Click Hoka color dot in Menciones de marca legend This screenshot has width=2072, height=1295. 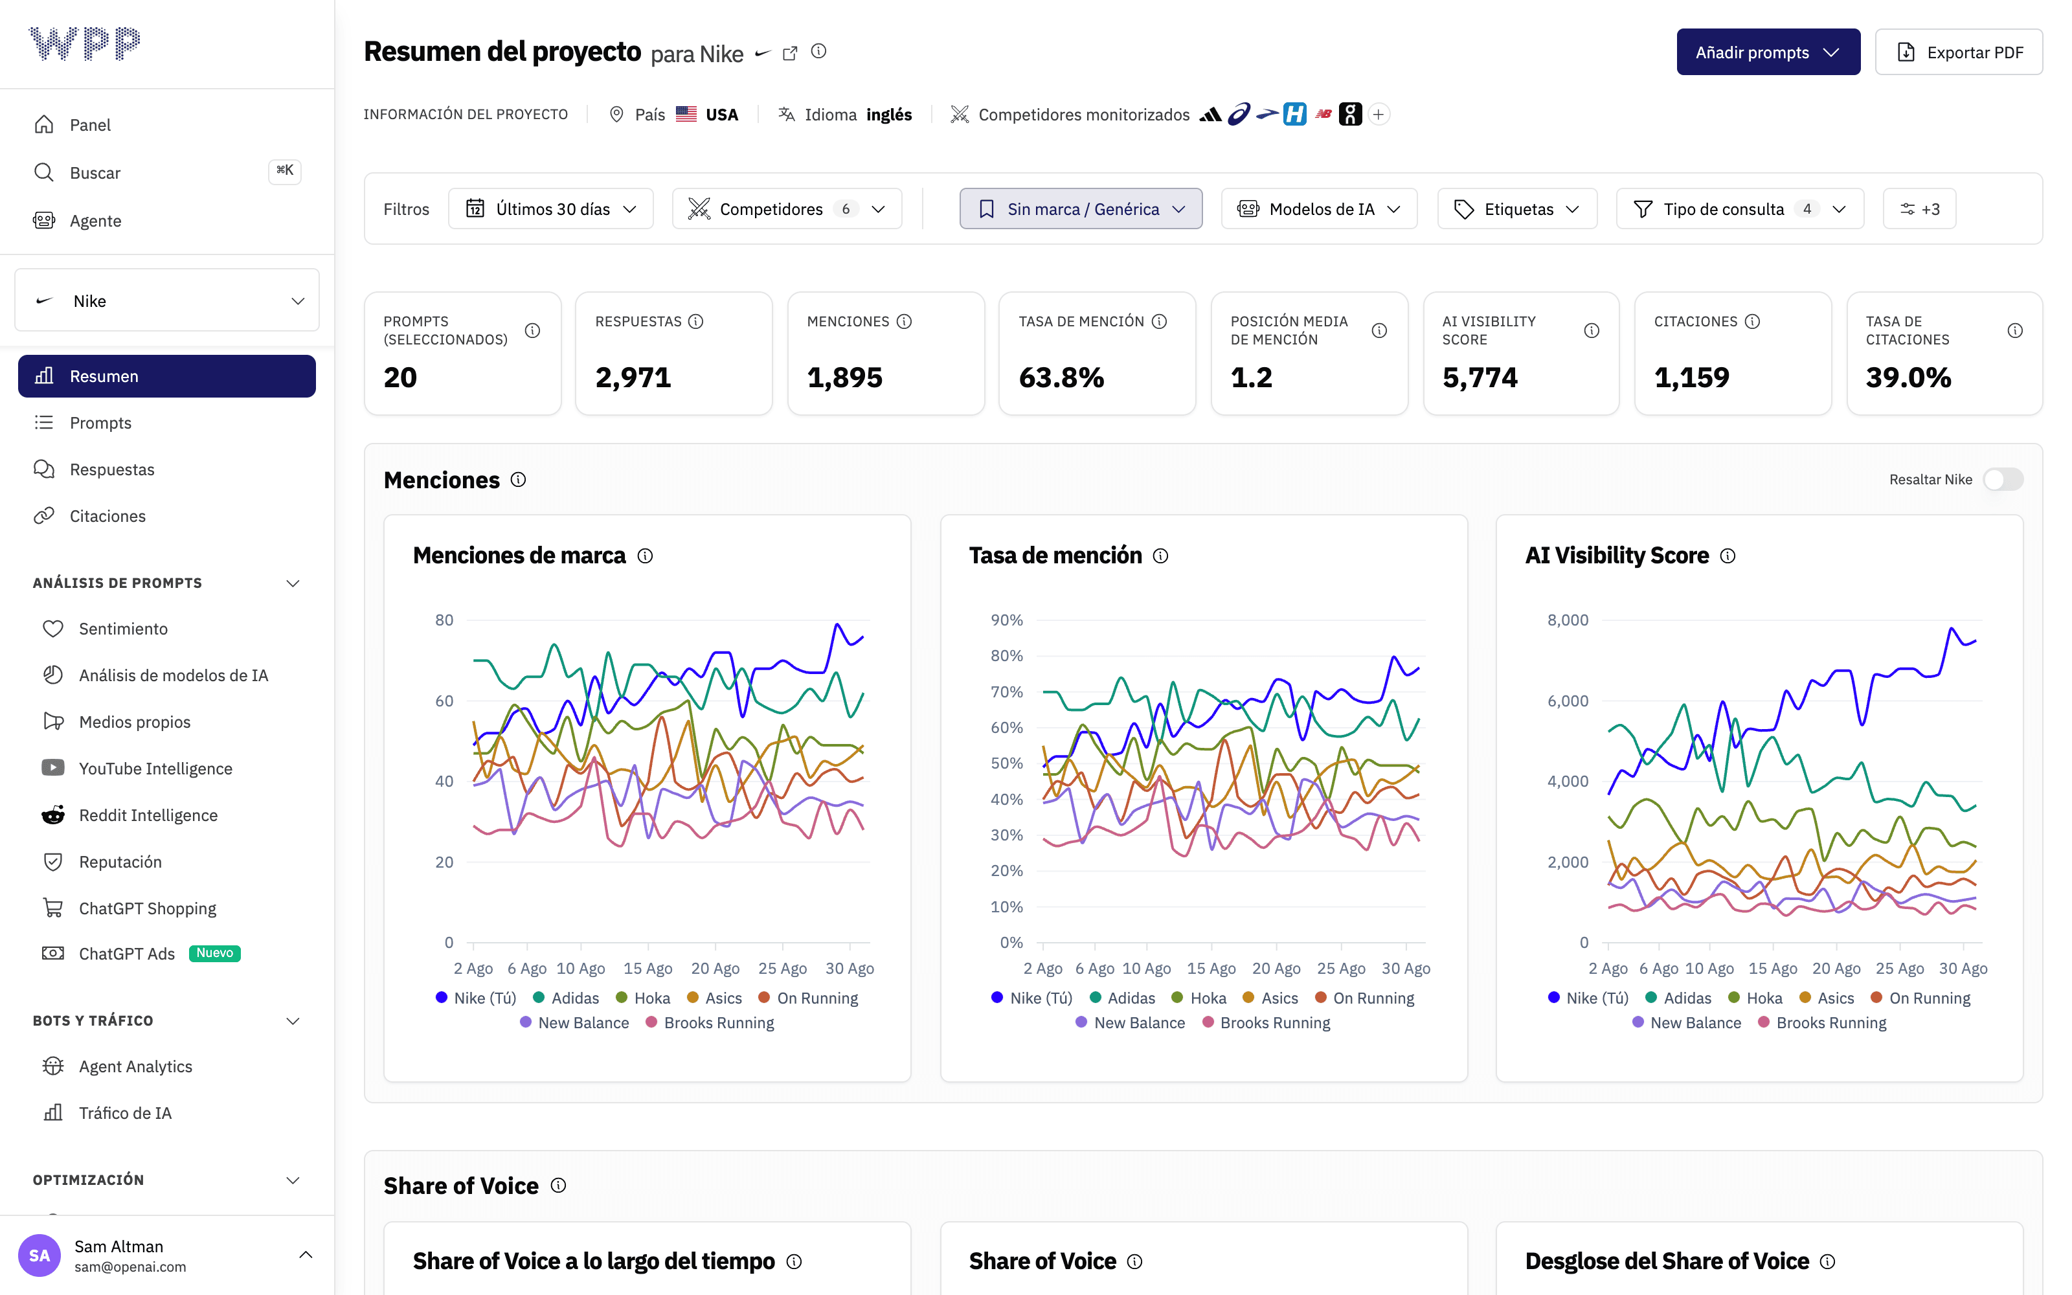pos(622,998)
